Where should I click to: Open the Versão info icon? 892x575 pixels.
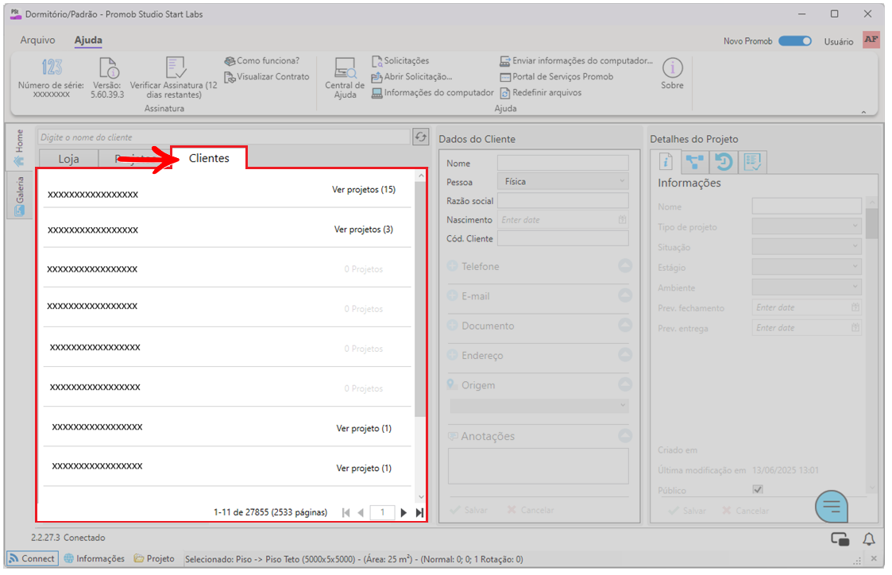(108, 68)
